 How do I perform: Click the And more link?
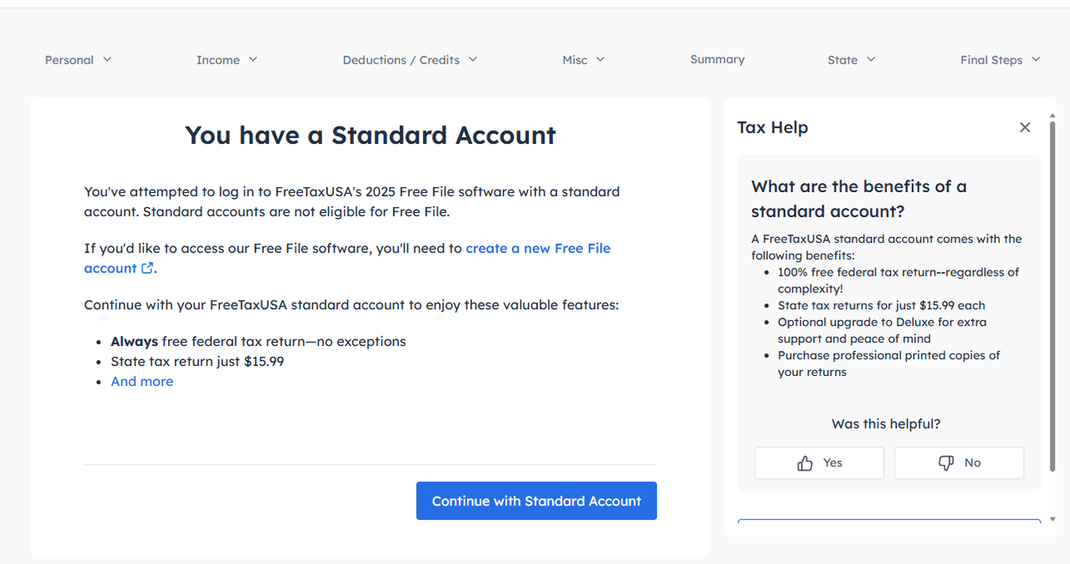pos(142,381)
